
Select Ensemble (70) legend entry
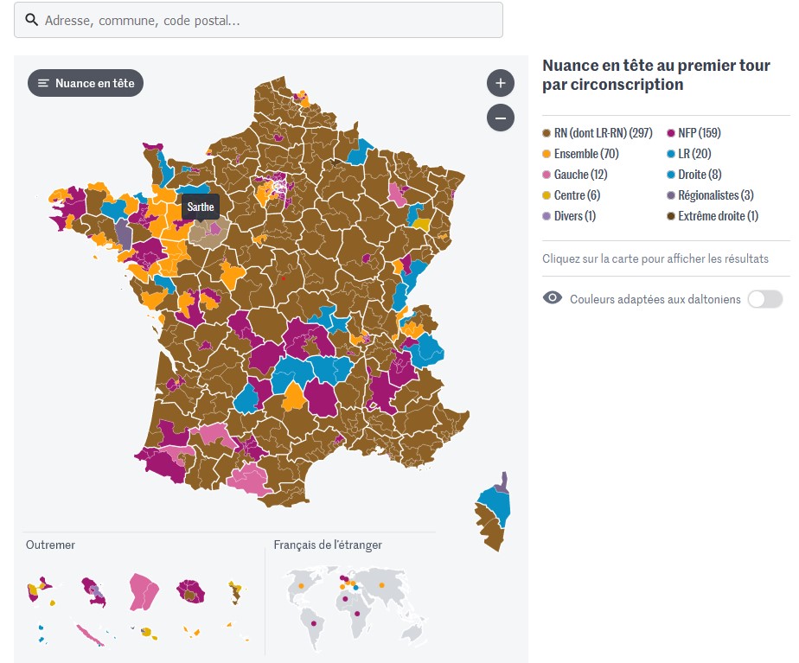point(586,154)
